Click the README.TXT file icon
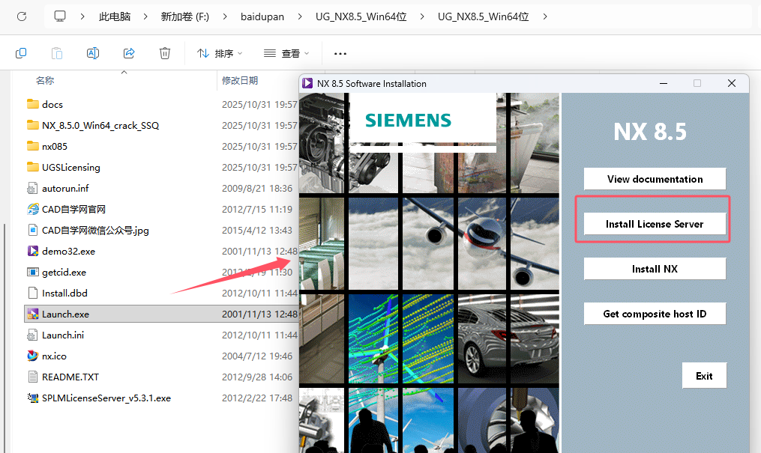761x453 pixels. [x=32, y=377]
